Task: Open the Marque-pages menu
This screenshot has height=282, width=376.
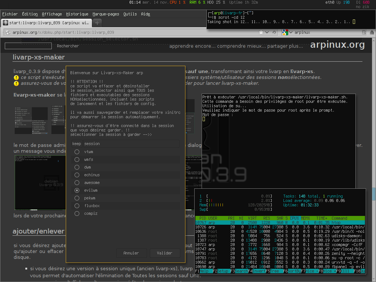Action: click(106, 14)
